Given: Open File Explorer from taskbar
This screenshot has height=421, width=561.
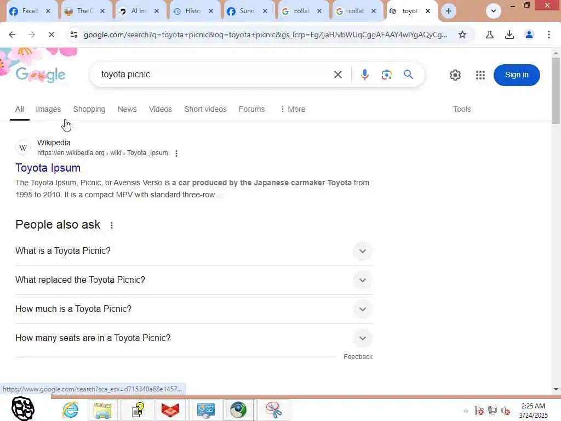Looking at the screenshot, I should (102, 410).
